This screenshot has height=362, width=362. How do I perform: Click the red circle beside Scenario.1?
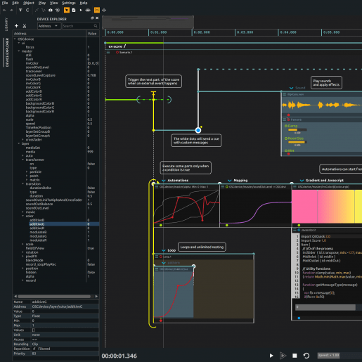(x=117, y=52)
